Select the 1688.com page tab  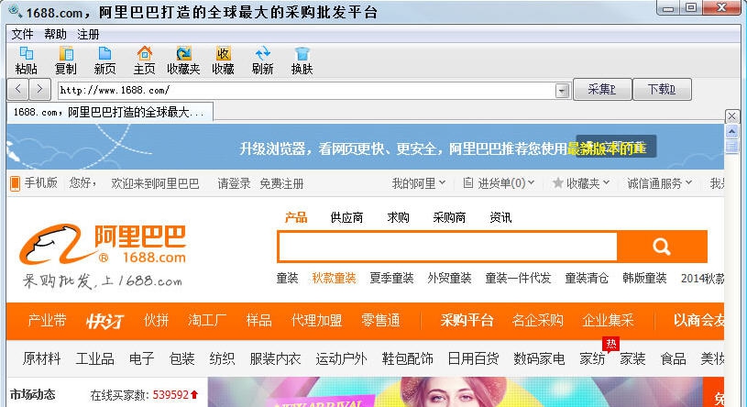(x=110, y=113)
